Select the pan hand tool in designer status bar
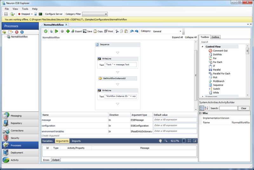254x170 pixels. (x=160, y=141)
